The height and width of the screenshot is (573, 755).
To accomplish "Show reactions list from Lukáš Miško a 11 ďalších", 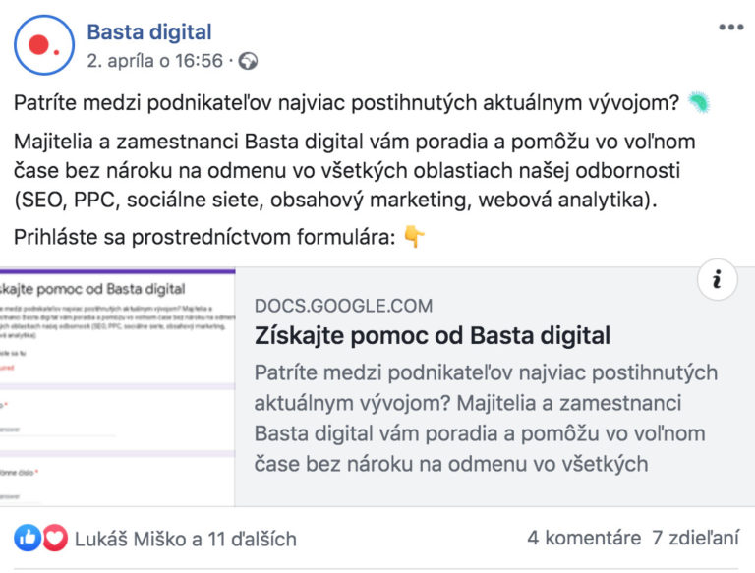I will pyautogui.click(x=186, y=539).
